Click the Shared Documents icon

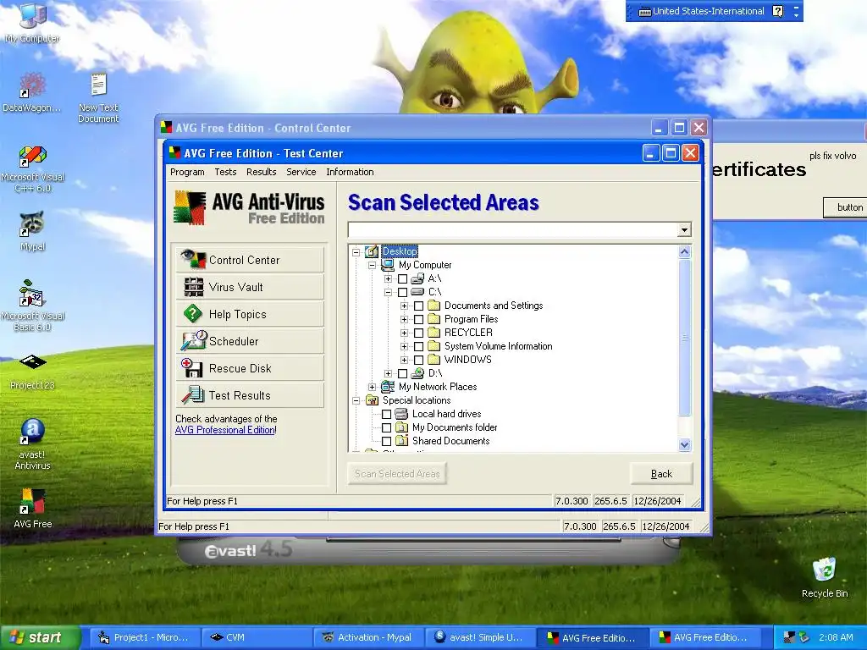click(402, 441)
